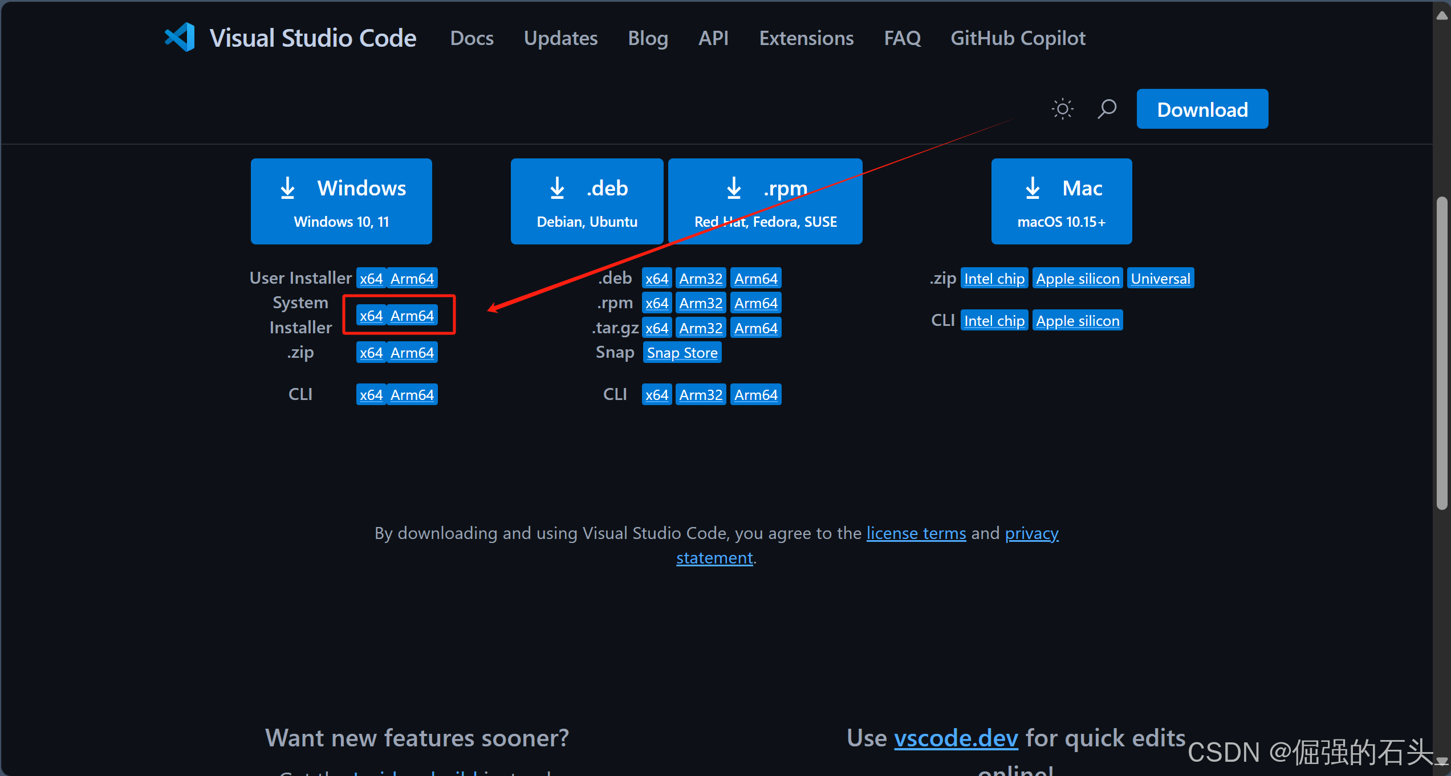This screenshot has height=776, width=1451.
Task: Download Linux .tar.gz Arm32 build
Action: point(701,328)
